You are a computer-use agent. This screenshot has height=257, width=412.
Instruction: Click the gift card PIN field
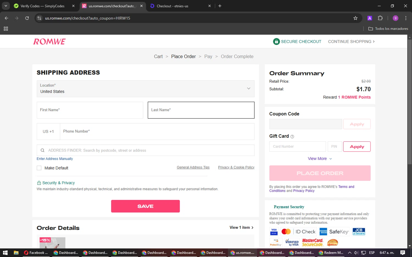tap(335, 147)
